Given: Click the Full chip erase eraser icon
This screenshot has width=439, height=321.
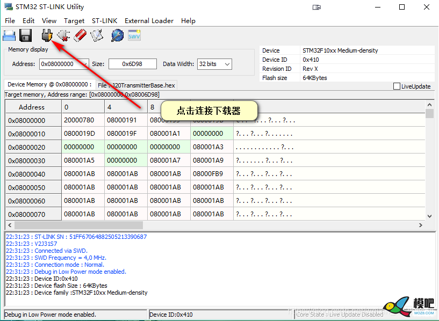Looking at the screenshot, I should [x=80, y=35].
